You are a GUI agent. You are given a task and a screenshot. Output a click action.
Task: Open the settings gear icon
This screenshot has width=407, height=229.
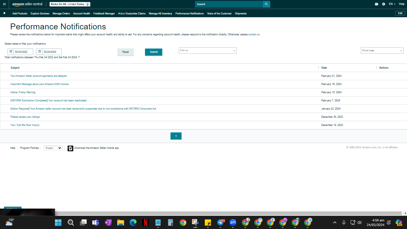(x=383, y=4)
